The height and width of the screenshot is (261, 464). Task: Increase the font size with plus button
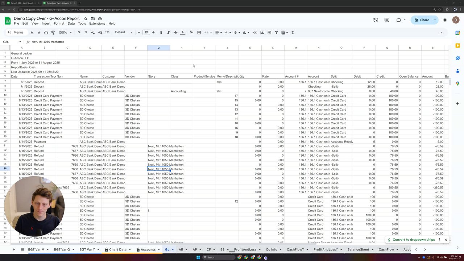pyautogui.click(x=153, y=33)
